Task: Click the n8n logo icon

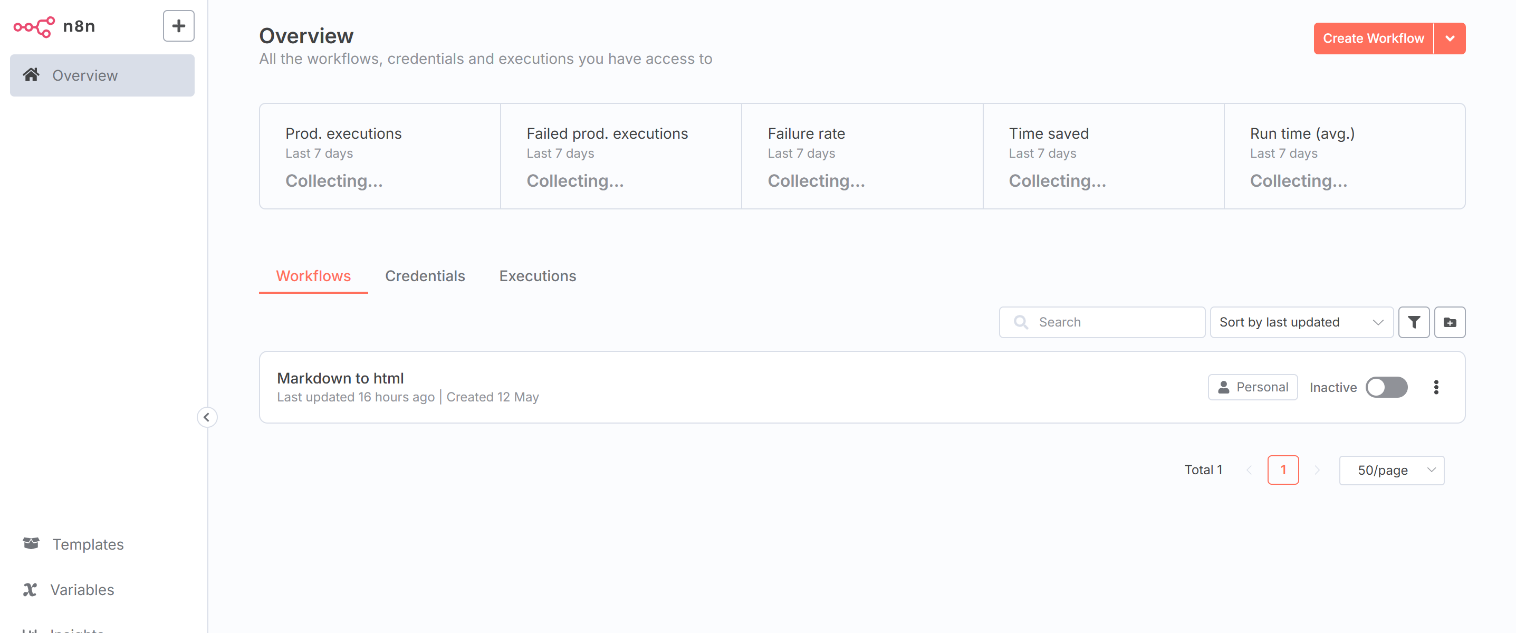Action: coord(34,26)
